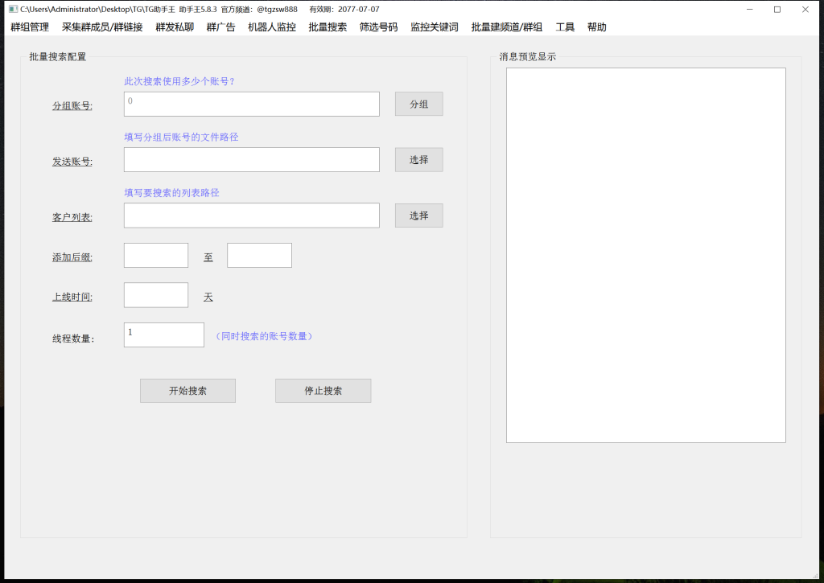This screenshot has height=583, width=824.
Task: Click the 分组账号 label
Action: coord(72,105)
